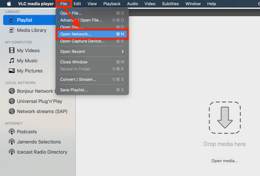Viewport: 260px width, 176px height.
Task: Open My Videos via its film icon
Action: [x=12, y=51]
